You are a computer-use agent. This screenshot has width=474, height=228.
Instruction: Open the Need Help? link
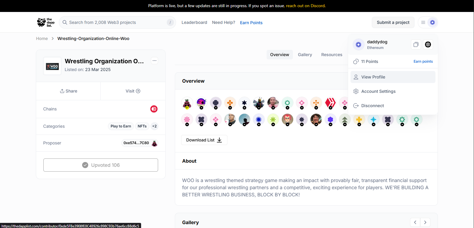(224, 22)
